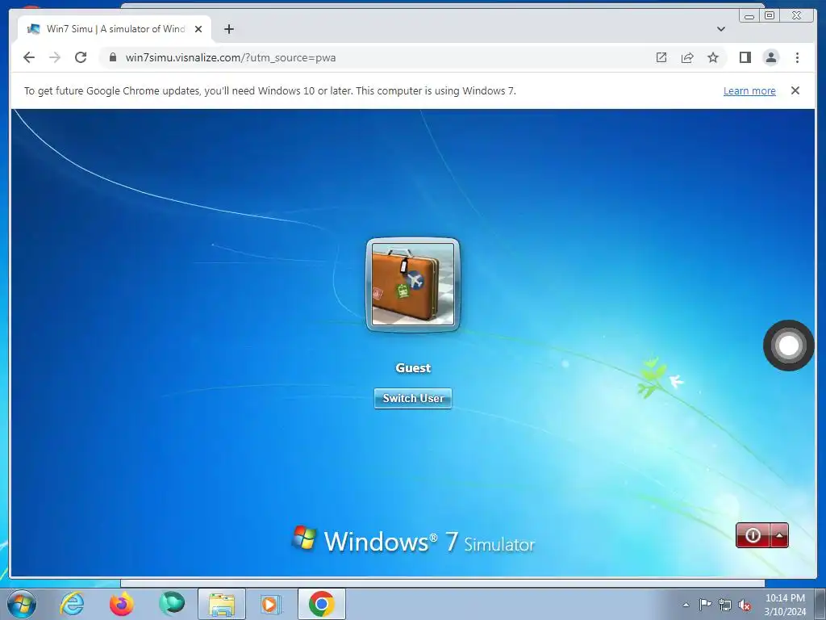Click the Switch User button
This screenshot has height=620, width=826.
(x=412, y=398)
